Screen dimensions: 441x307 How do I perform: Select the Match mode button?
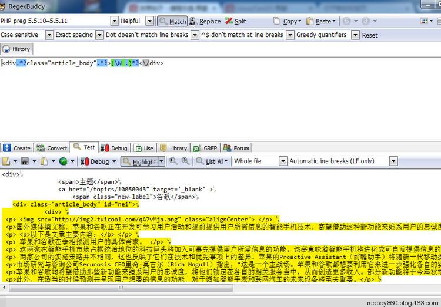172,21
